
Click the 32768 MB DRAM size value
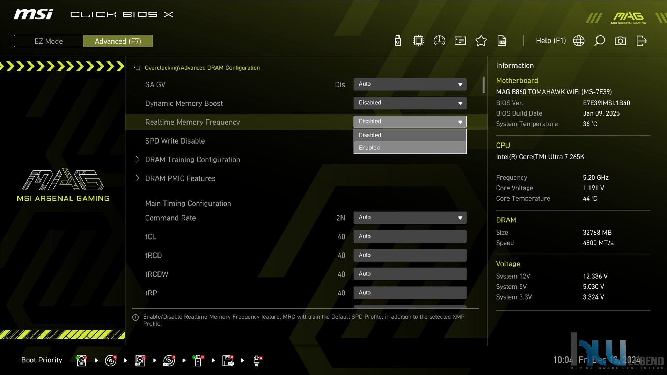[597, 233]
